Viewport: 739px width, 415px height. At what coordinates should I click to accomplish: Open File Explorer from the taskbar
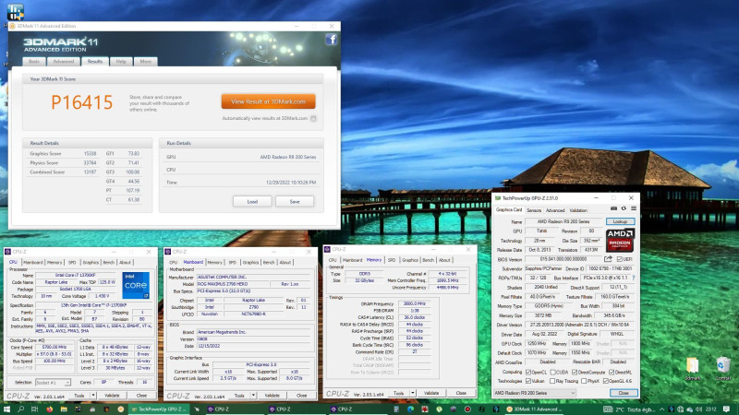63,409
